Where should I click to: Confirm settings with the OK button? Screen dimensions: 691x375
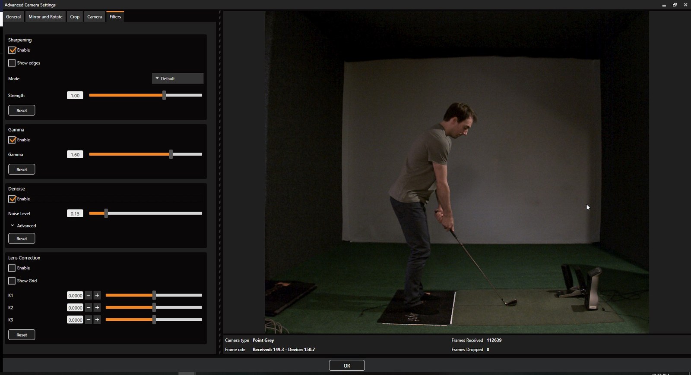[x=347, y=366]
